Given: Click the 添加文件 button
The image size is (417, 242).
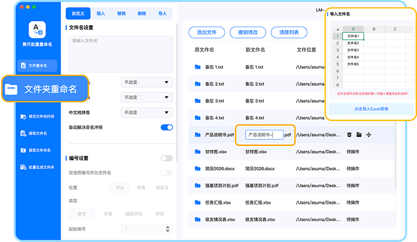Looking at the screenshot, I should pos(206,32).
